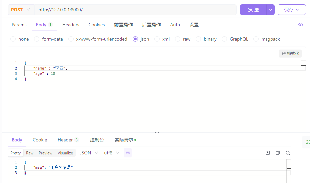Open the POST method dropdown

click(x=21, y=10)
